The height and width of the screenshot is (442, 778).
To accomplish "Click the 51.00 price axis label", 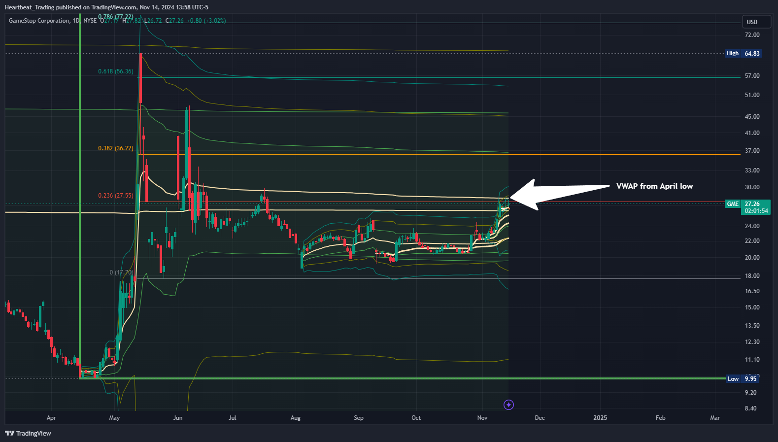I will pyautogui.click(x=752, y=95).
